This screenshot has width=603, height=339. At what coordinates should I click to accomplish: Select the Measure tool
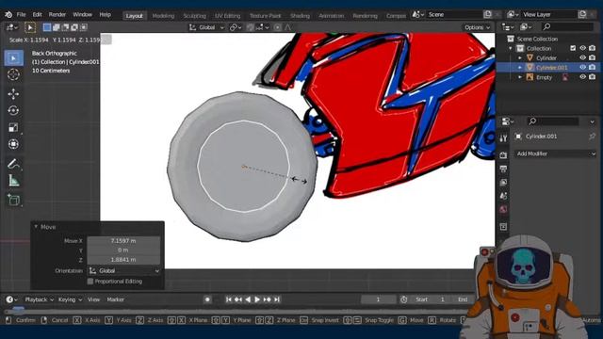click(x=13, y=181)
